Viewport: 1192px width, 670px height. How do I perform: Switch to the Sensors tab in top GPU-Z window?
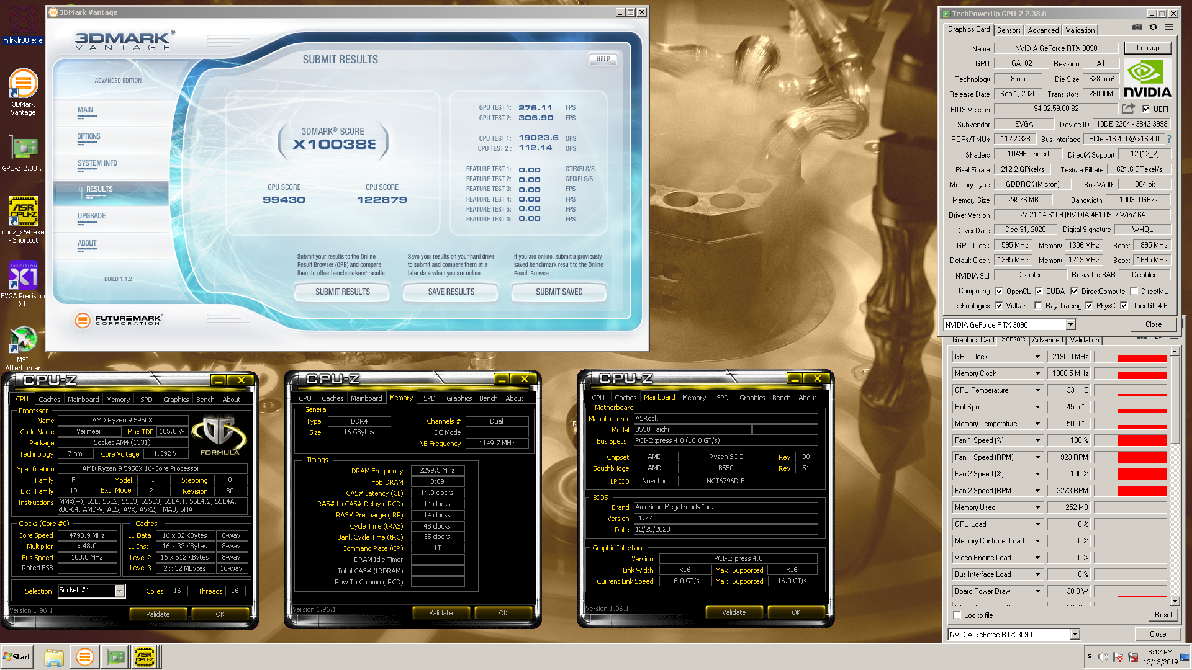[1009, 30]
